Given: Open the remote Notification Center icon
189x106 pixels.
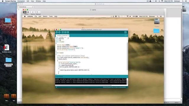Looking at the screenshot, I should click(x=161, y=16).
